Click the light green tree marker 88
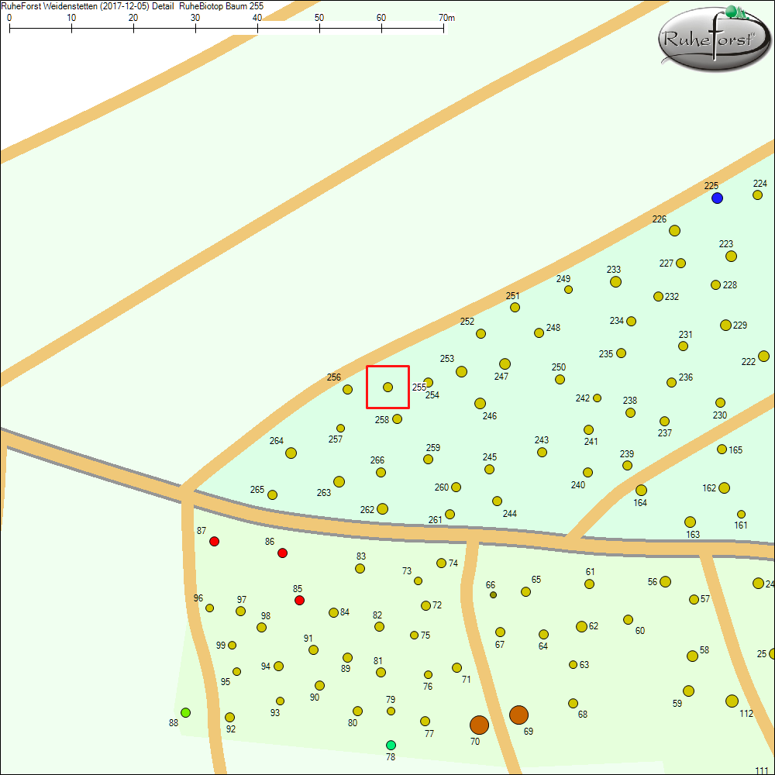Viewport: 775px width, 775px height. pos(185,712)
